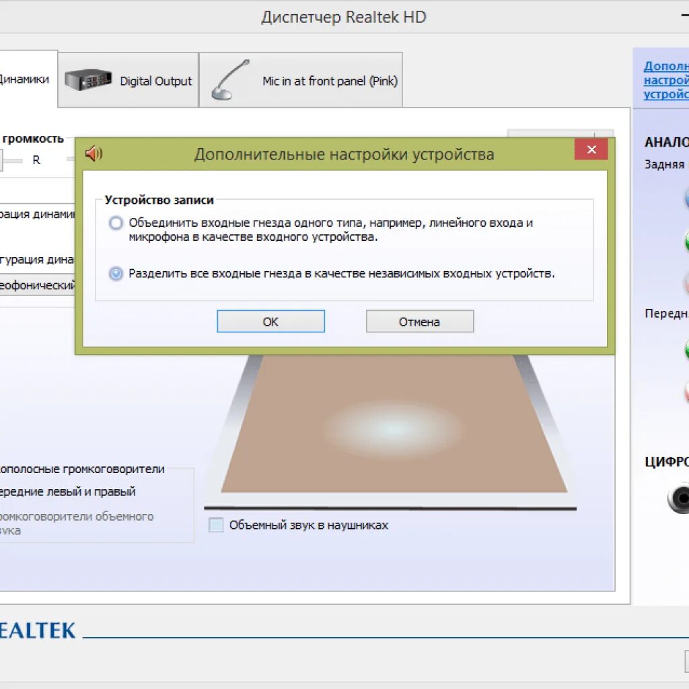689x689 pixels.
Task: Open the стереофонический speaker configuration dropdown
Action: tap(38, 285)
